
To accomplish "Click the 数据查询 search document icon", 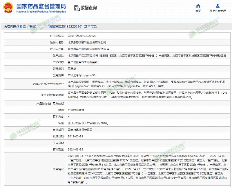I will [x=76, y=8].
